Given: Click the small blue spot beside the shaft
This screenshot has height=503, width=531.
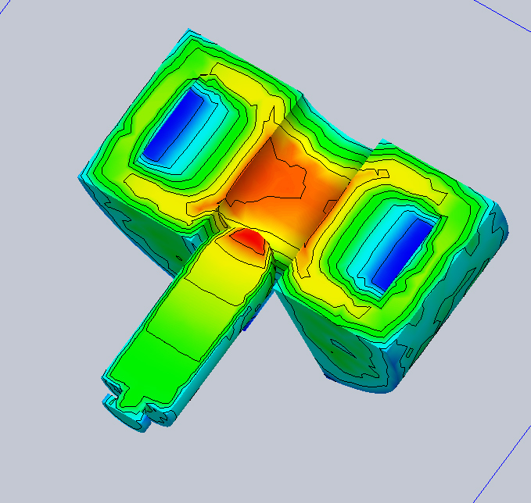Looking at the screenshot, I should (246, 326).
